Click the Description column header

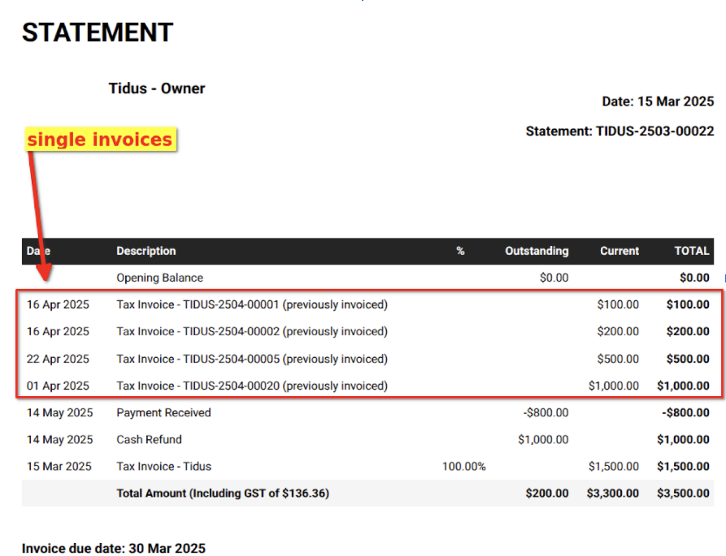[x=146, y=251]
